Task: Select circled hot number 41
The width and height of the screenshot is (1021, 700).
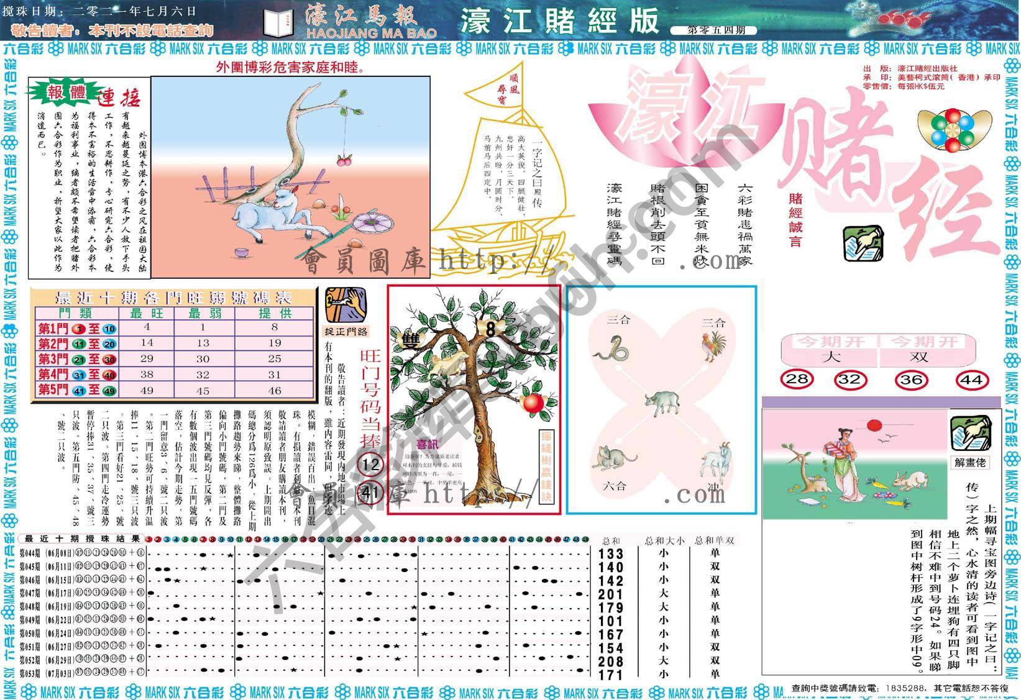Action: pos(370,493)
